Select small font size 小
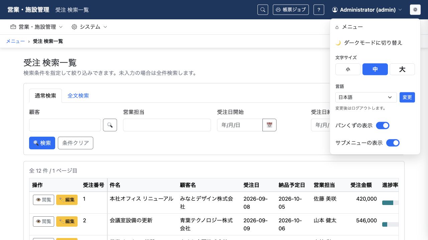428x240 pixels. click(348, 69)
